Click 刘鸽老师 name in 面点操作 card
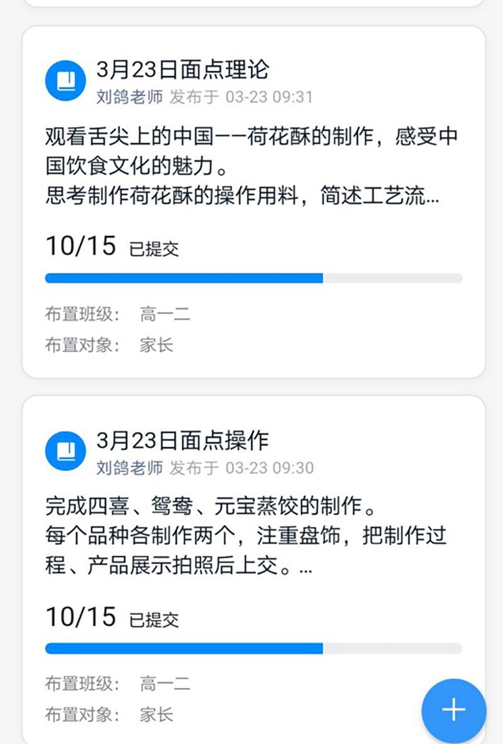The image size is (503, 744). click(130, 468)
